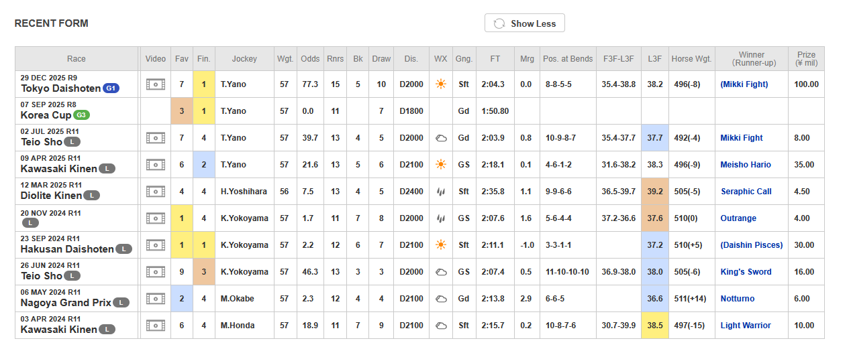Image resolution: width=851 pixels, height=349 pixels.
Task: Open the Meisho Hario winner link
Action: click(746, 165)
